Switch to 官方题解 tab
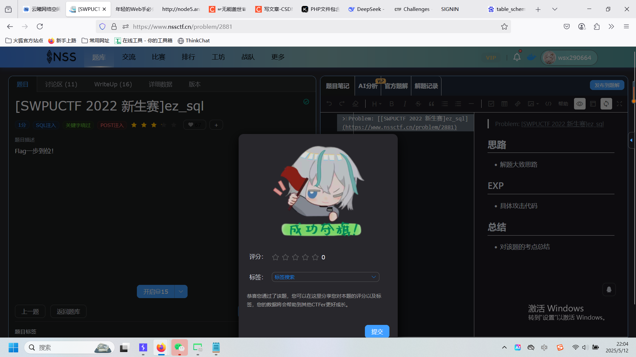 point(396,86)
